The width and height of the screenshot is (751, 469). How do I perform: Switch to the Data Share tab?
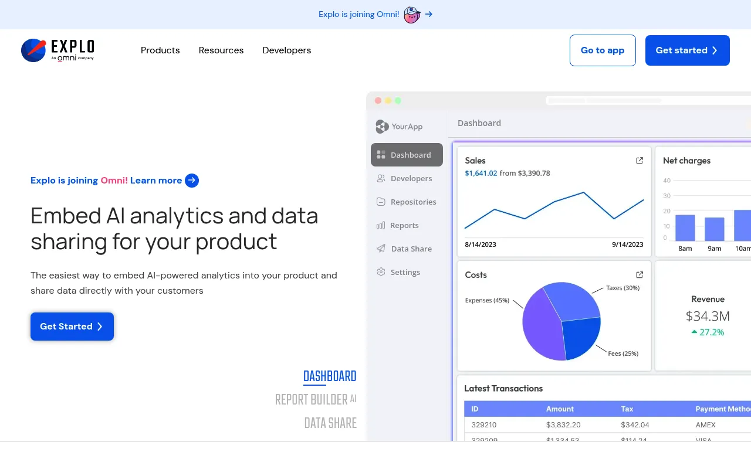[330, 423]
